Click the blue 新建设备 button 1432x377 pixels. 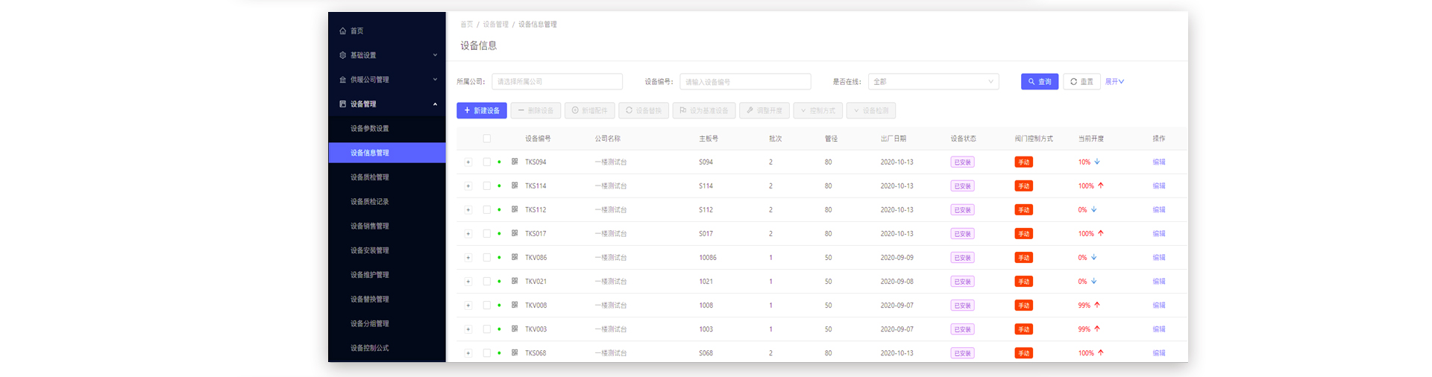click(x=482, y=110)
